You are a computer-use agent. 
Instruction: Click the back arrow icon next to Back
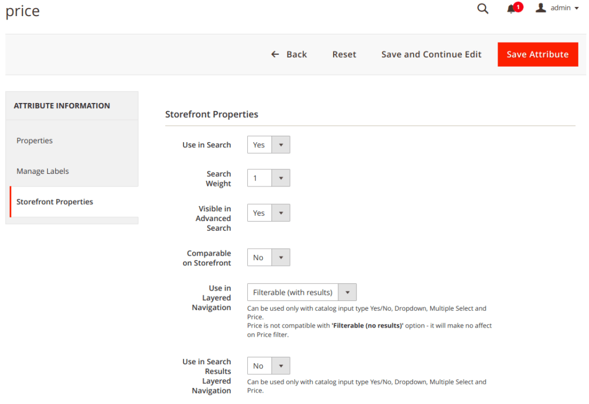[x=275, y=54]
